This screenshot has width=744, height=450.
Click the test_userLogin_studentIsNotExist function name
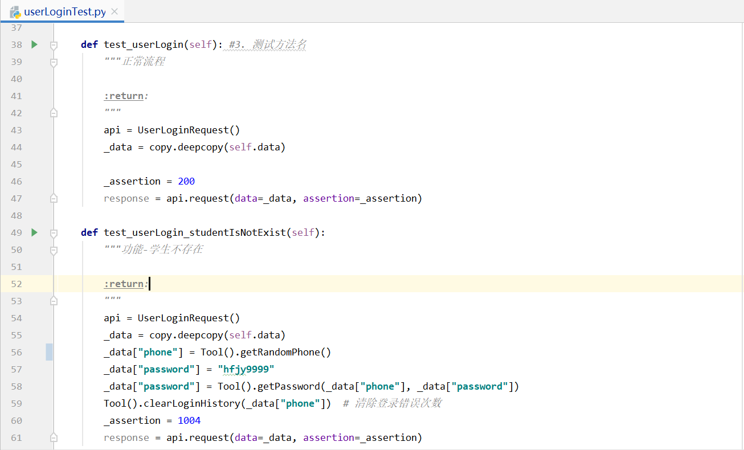click(x=194, y=232)
